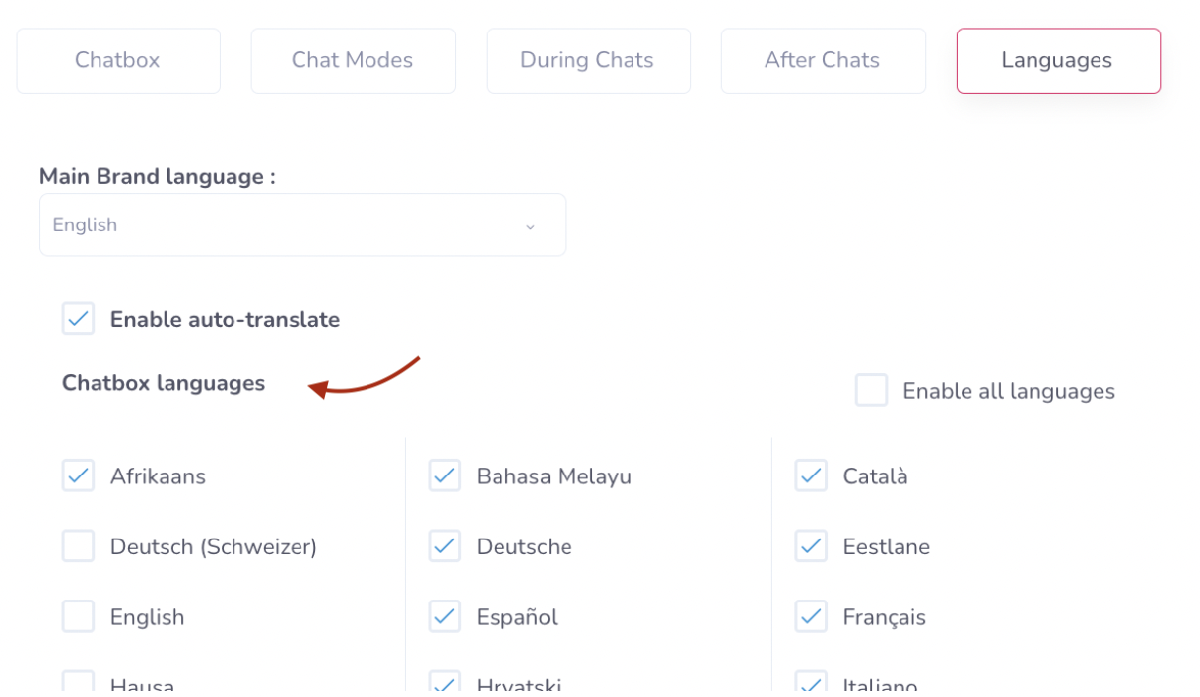Tick the English chatbox language checkbox
Screen dimensions: 1200x697
click(x=79, y=617)
